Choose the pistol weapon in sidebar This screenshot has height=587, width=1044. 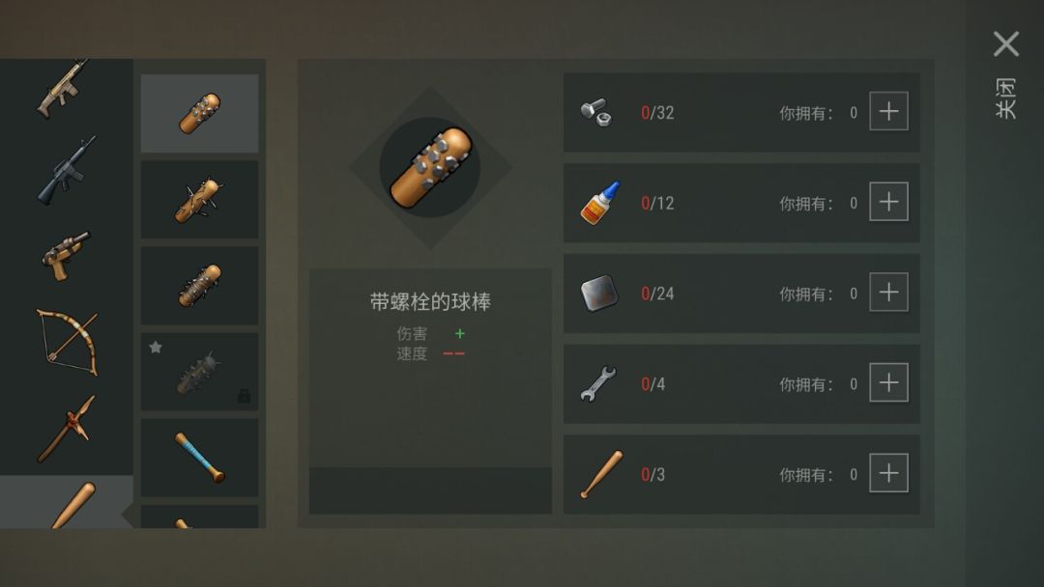65,256
